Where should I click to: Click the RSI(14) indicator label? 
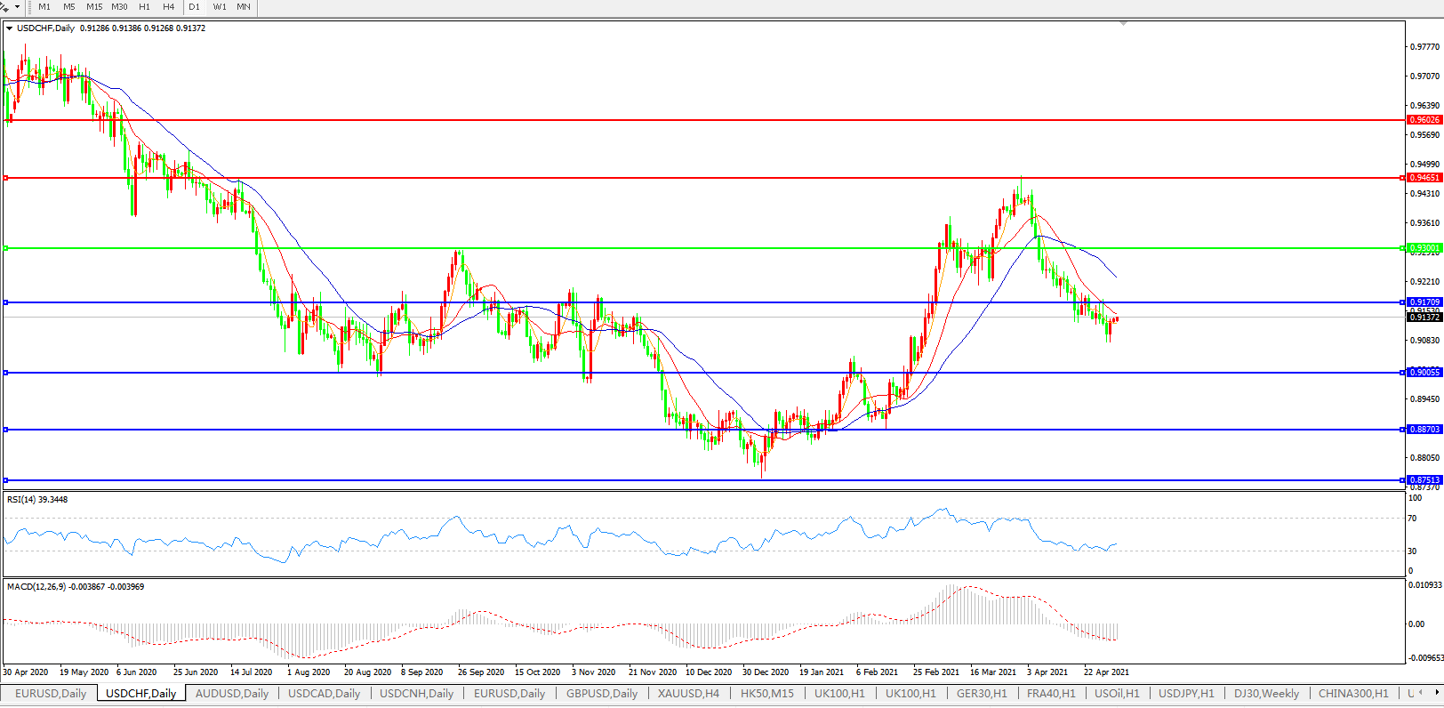(36, 500)
